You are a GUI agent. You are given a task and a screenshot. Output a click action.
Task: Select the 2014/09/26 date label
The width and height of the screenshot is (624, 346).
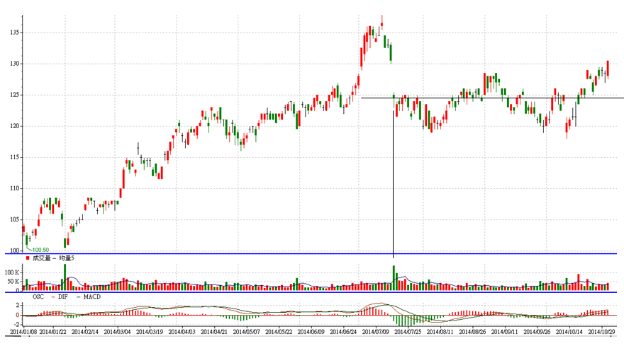pyautogui.click(x=537, y=332)
